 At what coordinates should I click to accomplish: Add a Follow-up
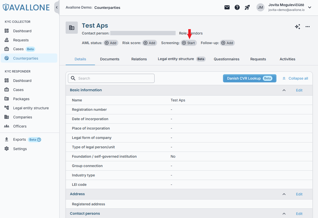(227, 43)
